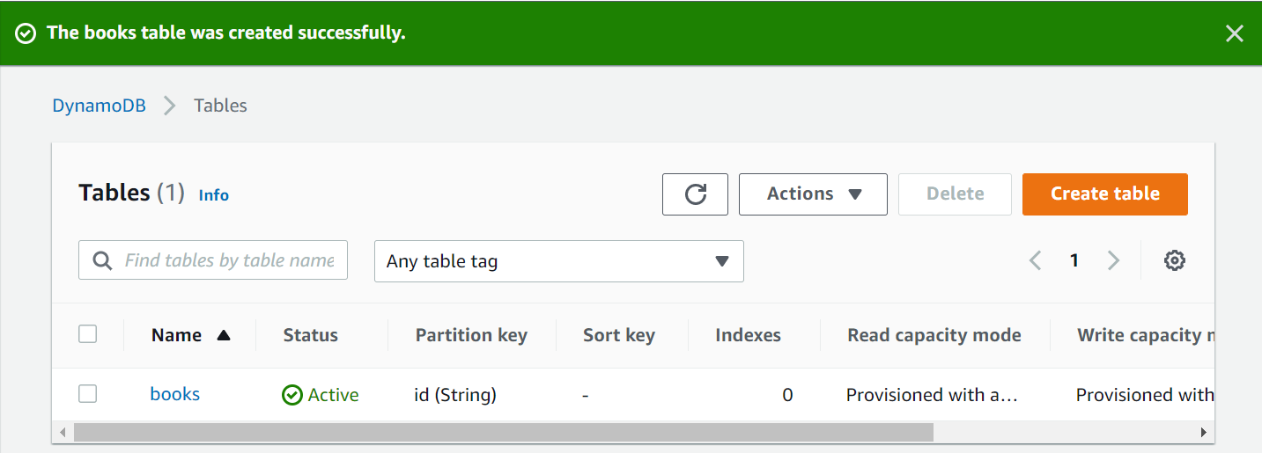Open the books table link
This screenshot has height=453, width=1262.
click(174, 394)
